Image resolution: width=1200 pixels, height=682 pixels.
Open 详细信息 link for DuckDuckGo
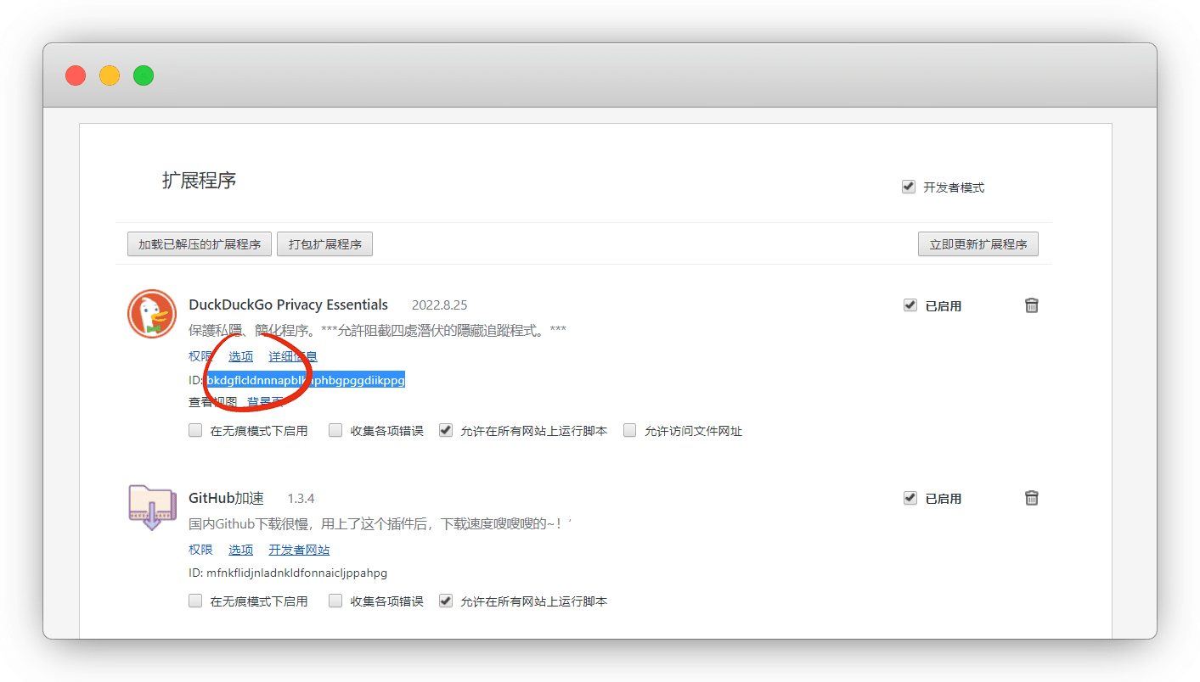[x=293, y=356]
